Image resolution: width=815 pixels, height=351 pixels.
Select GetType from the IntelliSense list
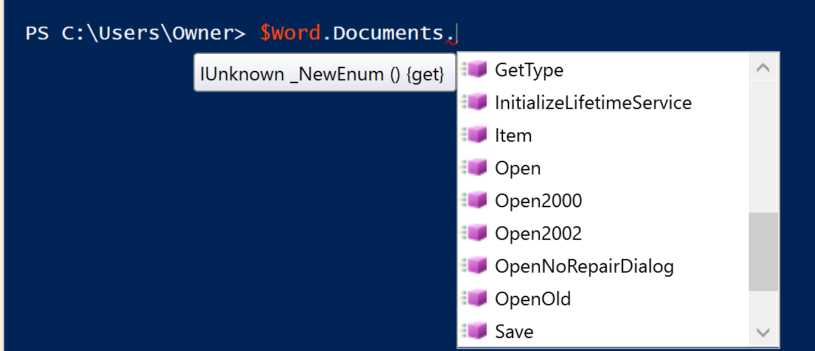click(529, 70)
